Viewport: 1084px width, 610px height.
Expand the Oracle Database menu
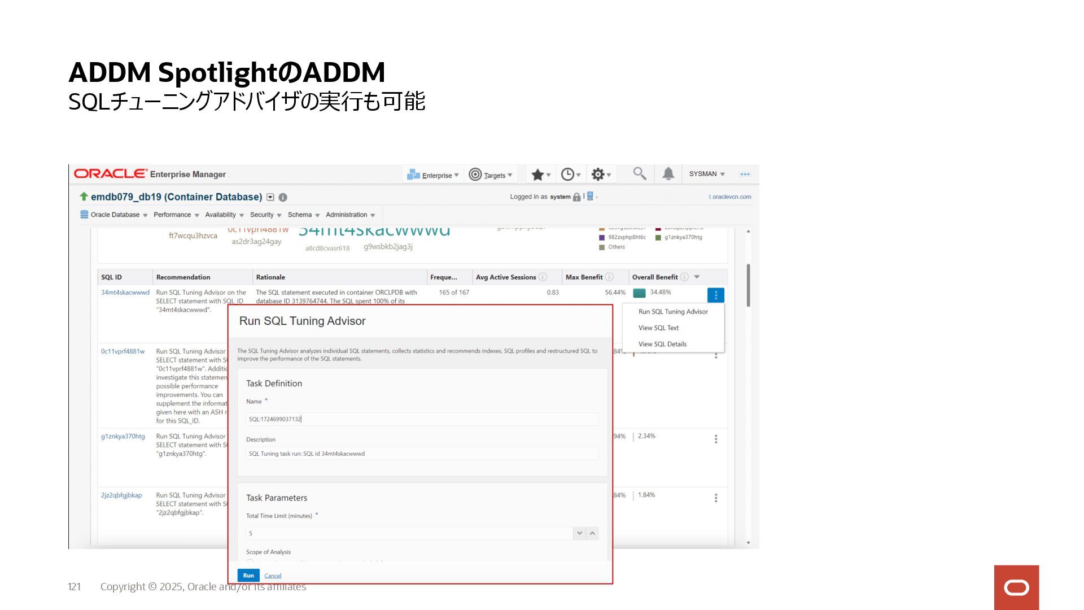coord(119,215)
